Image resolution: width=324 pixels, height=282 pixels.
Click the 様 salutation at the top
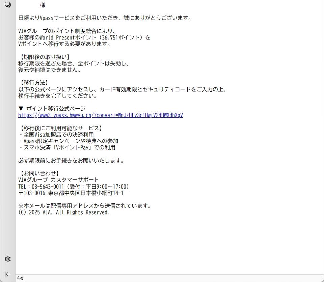(x=43, y=5)
